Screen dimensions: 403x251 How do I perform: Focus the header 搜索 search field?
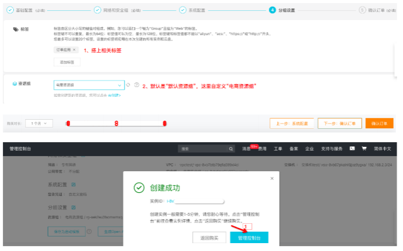tap(202, 149)
